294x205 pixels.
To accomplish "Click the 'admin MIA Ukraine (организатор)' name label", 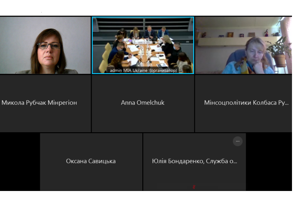I will 143,70.
